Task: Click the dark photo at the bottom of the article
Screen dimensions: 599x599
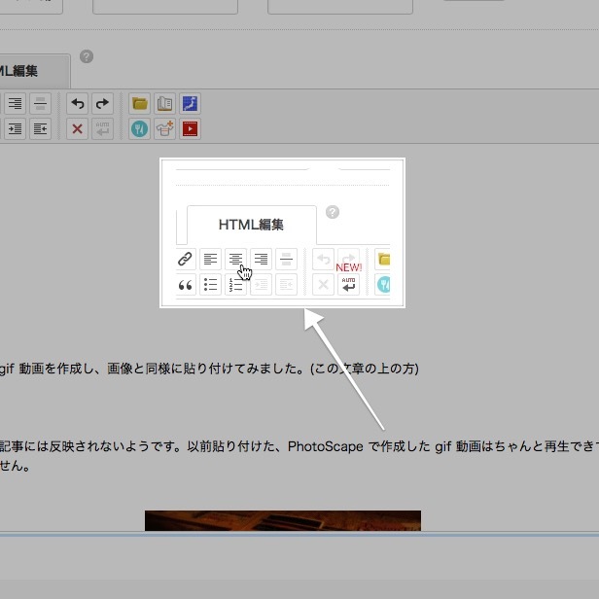Action: (x=283, y=520)
